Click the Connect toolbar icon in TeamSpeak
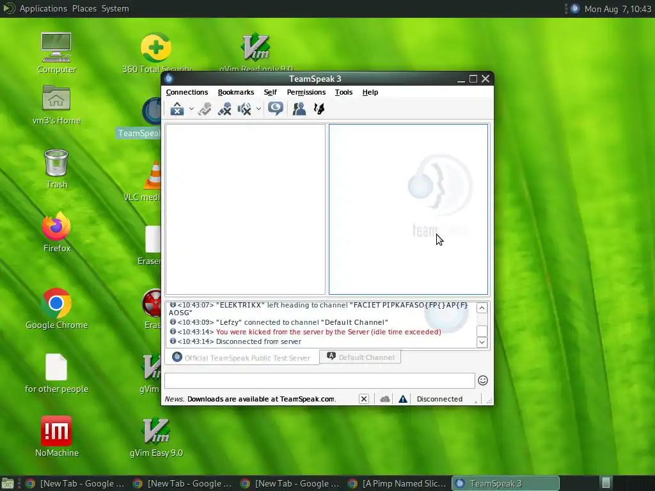 coord(177,109)
